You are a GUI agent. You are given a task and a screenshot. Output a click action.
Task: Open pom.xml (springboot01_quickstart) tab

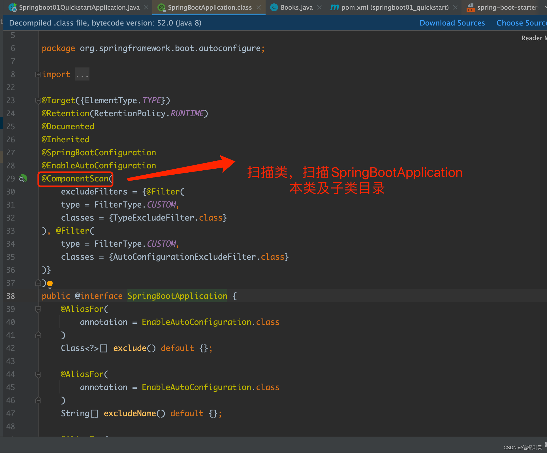click(395, 7)
